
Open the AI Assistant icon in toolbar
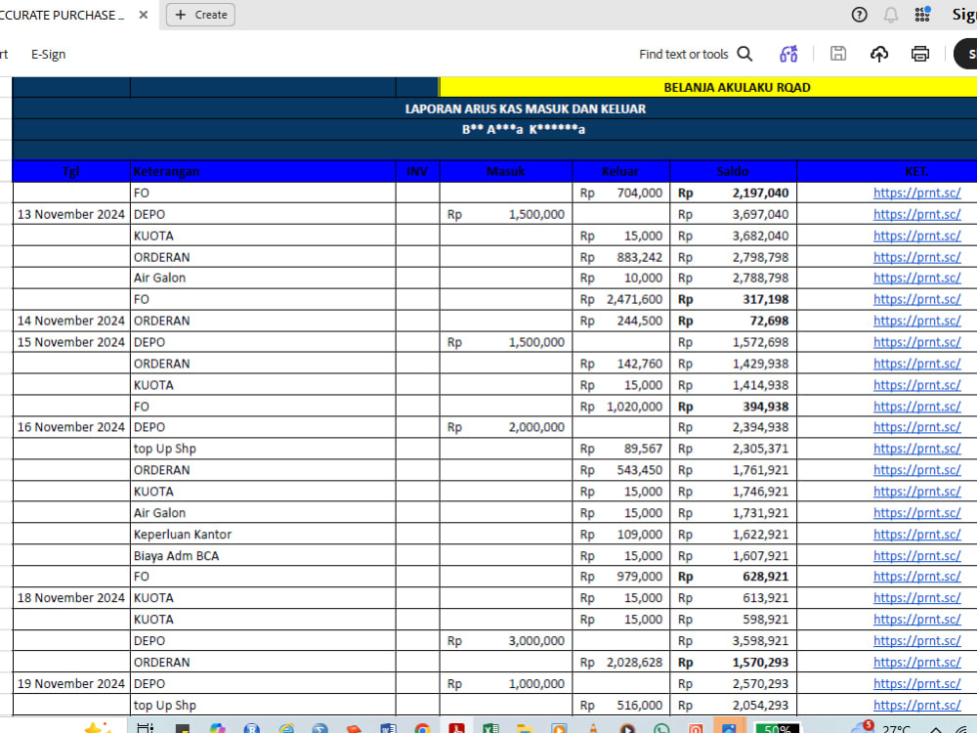788,54
